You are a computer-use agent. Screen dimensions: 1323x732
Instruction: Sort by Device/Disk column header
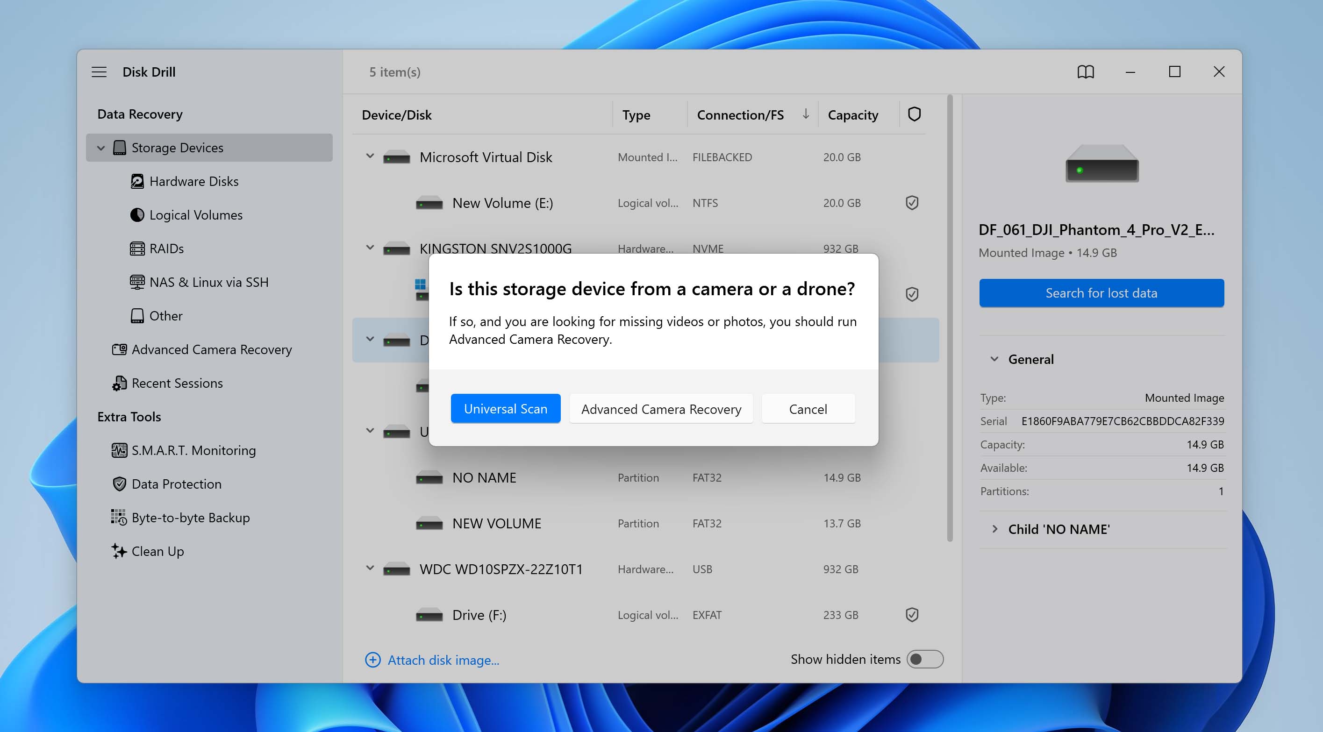396,114
